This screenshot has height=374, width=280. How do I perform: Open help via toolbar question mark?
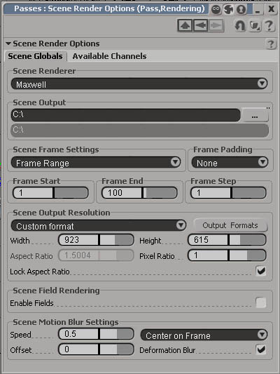(269, 25)
